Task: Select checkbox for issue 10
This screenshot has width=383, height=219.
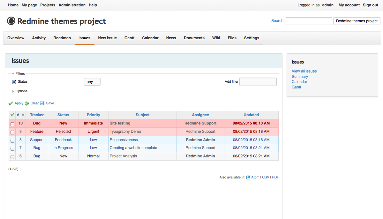Action: 12,124
